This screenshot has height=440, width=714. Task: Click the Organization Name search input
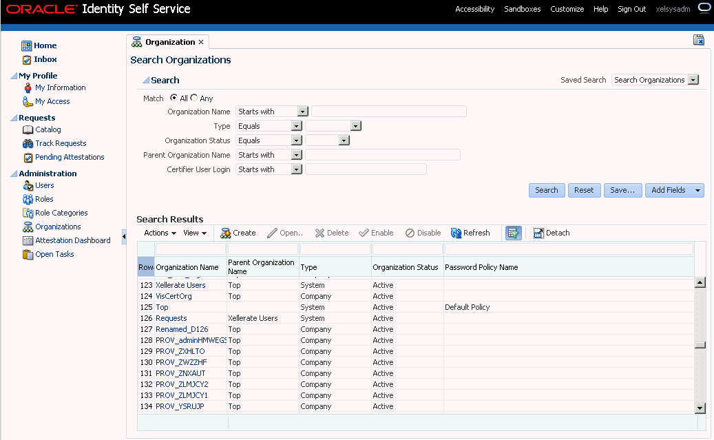389,112
